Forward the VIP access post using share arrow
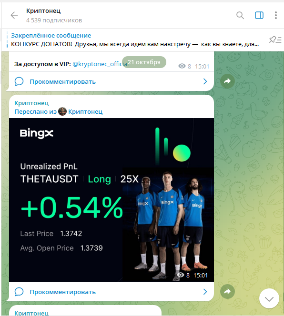 (227, 81)
